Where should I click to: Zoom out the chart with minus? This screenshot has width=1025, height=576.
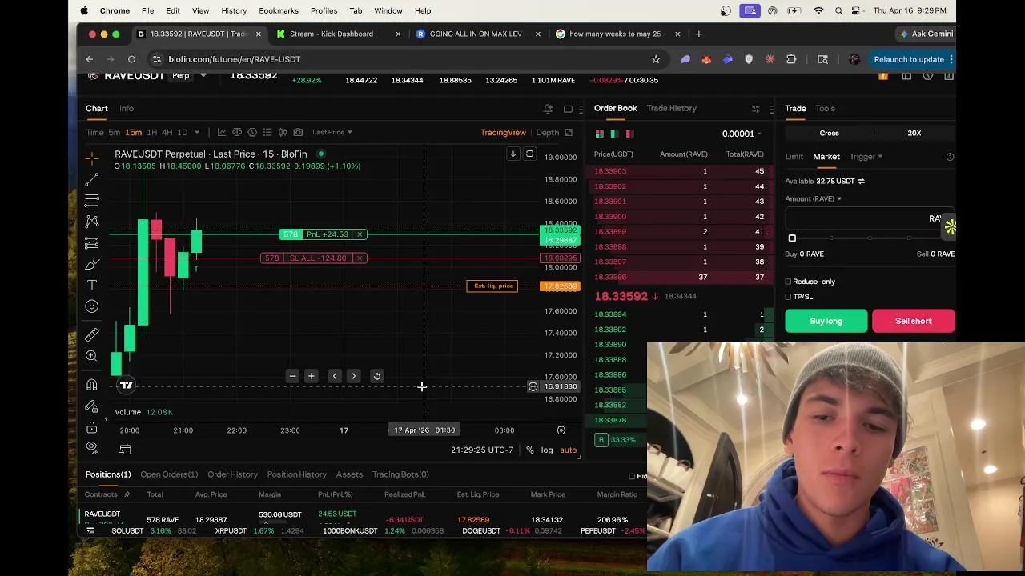click(x=292, y=376)
